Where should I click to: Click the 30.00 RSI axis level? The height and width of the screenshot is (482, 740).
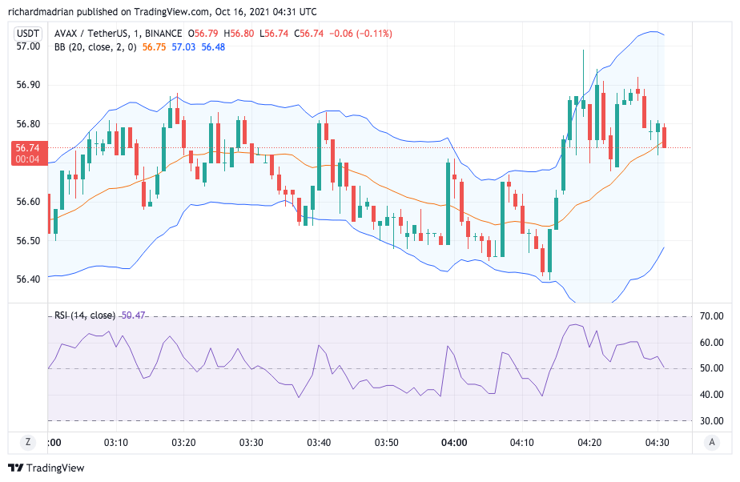[711, 420]
